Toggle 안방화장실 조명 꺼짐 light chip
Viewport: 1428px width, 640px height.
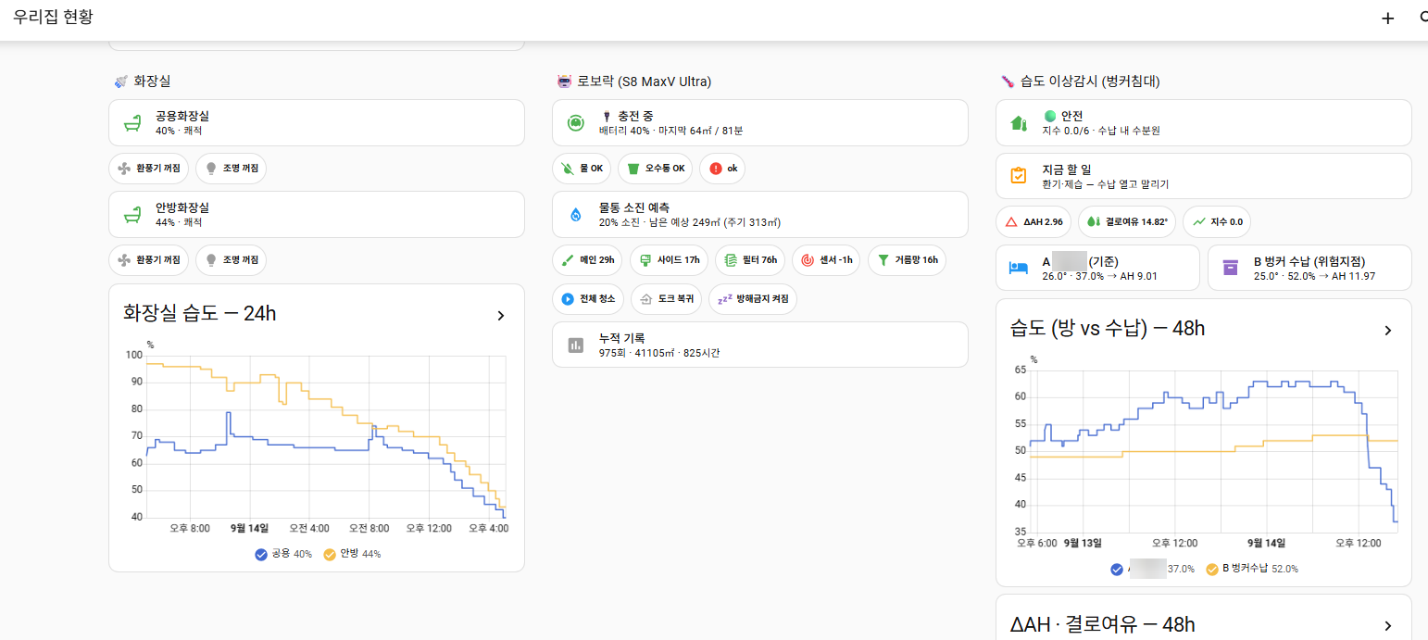click(231, 260)
